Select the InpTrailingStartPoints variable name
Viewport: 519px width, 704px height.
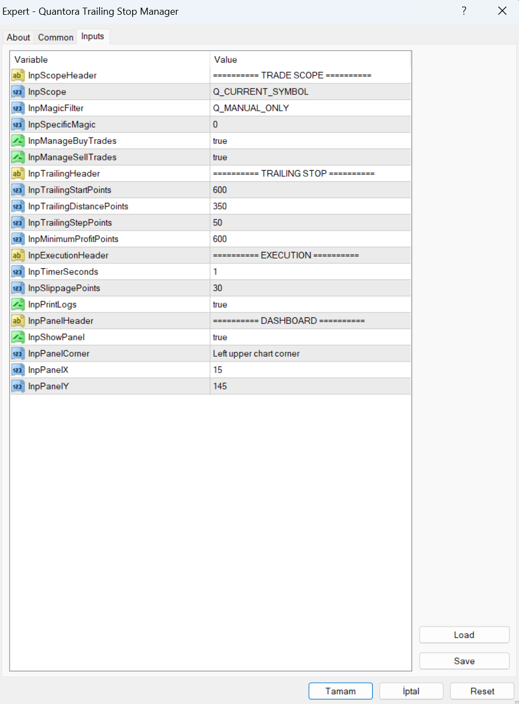pos(70,190)
